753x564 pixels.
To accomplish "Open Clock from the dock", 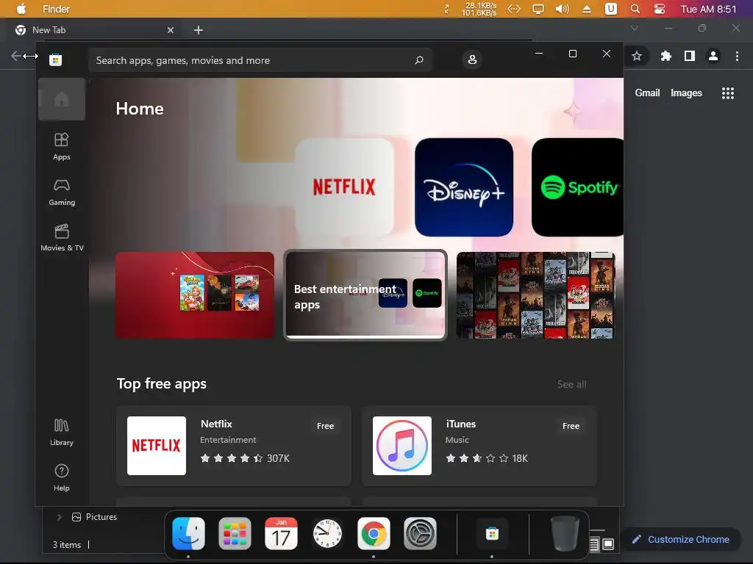I will click(327, 533).
